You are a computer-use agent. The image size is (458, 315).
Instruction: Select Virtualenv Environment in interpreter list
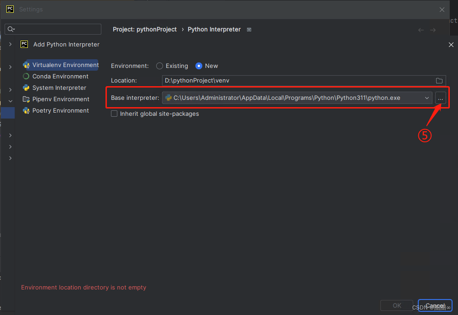(61, 65)
